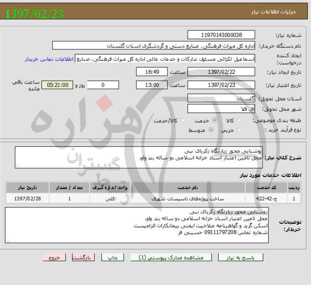Click the unit cell کلی

110,199
